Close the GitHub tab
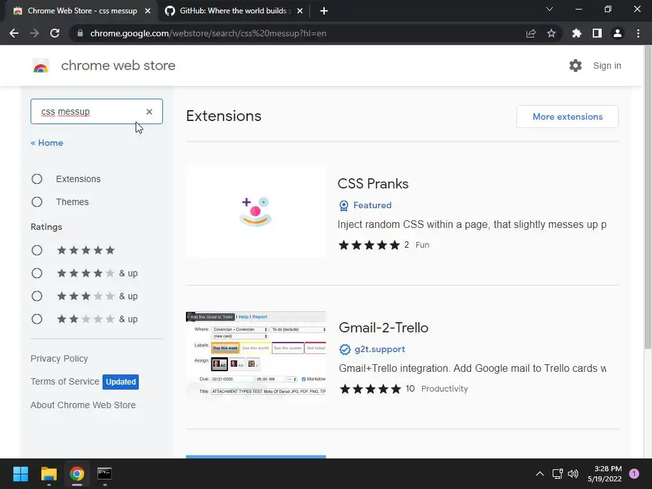This screenshot has width=652, height=489. [300, 11]
